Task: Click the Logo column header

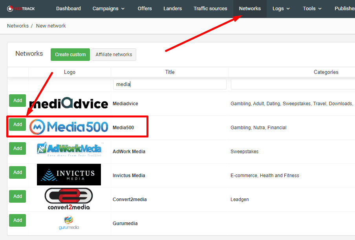Action: click(70, 72)
